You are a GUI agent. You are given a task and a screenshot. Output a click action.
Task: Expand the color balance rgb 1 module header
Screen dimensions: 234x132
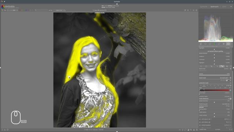(206, 119)
